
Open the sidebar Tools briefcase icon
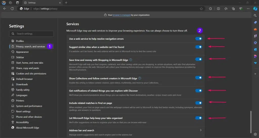click(x=255, y=29)
